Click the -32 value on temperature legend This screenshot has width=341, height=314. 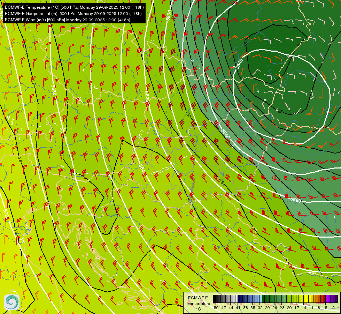tap(259, 307)
